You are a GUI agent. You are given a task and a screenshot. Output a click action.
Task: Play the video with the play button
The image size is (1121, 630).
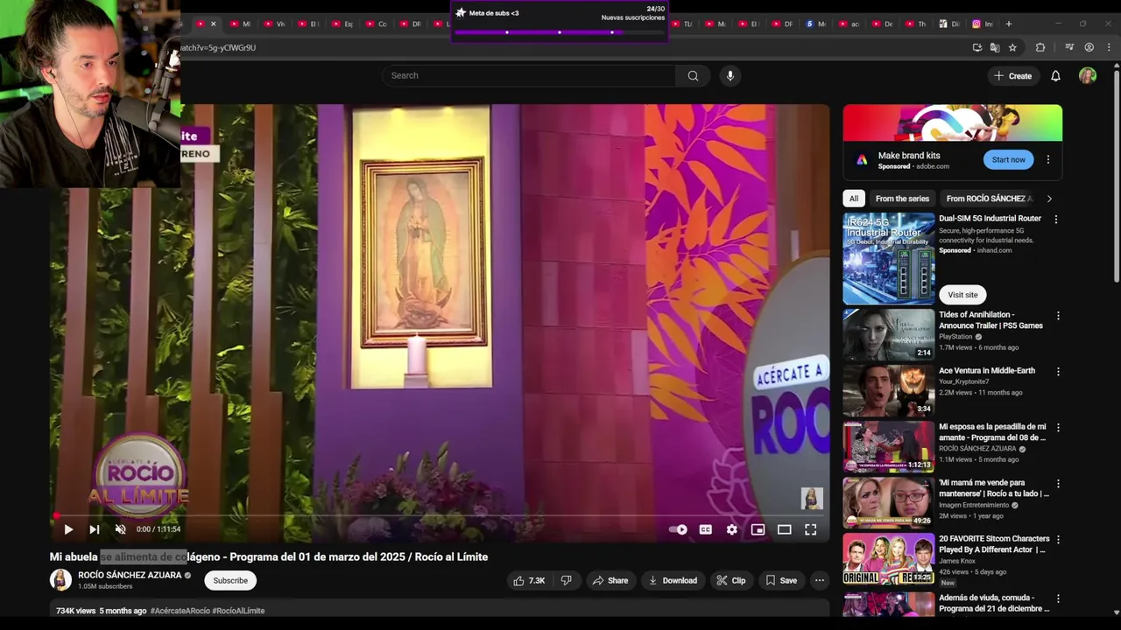tap(68, 529)
